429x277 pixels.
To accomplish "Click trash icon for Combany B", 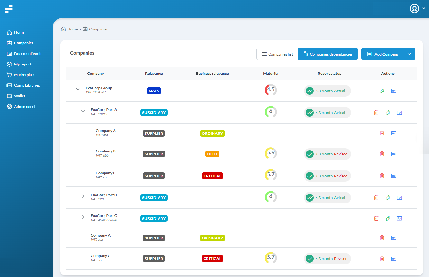I will click(382, 154).
